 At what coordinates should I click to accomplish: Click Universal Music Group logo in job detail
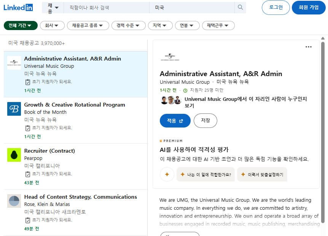[170, 57]
